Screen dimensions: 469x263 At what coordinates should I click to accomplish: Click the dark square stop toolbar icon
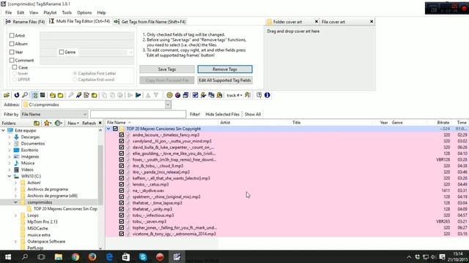click(x=43, y=95)
